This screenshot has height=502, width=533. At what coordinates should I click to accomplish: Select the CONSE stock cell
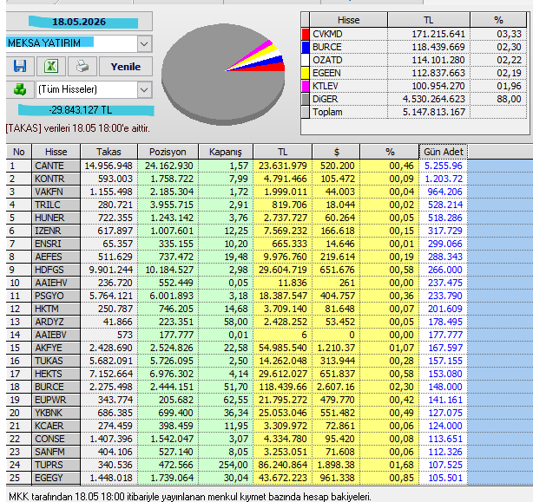(x=56, y=439)
